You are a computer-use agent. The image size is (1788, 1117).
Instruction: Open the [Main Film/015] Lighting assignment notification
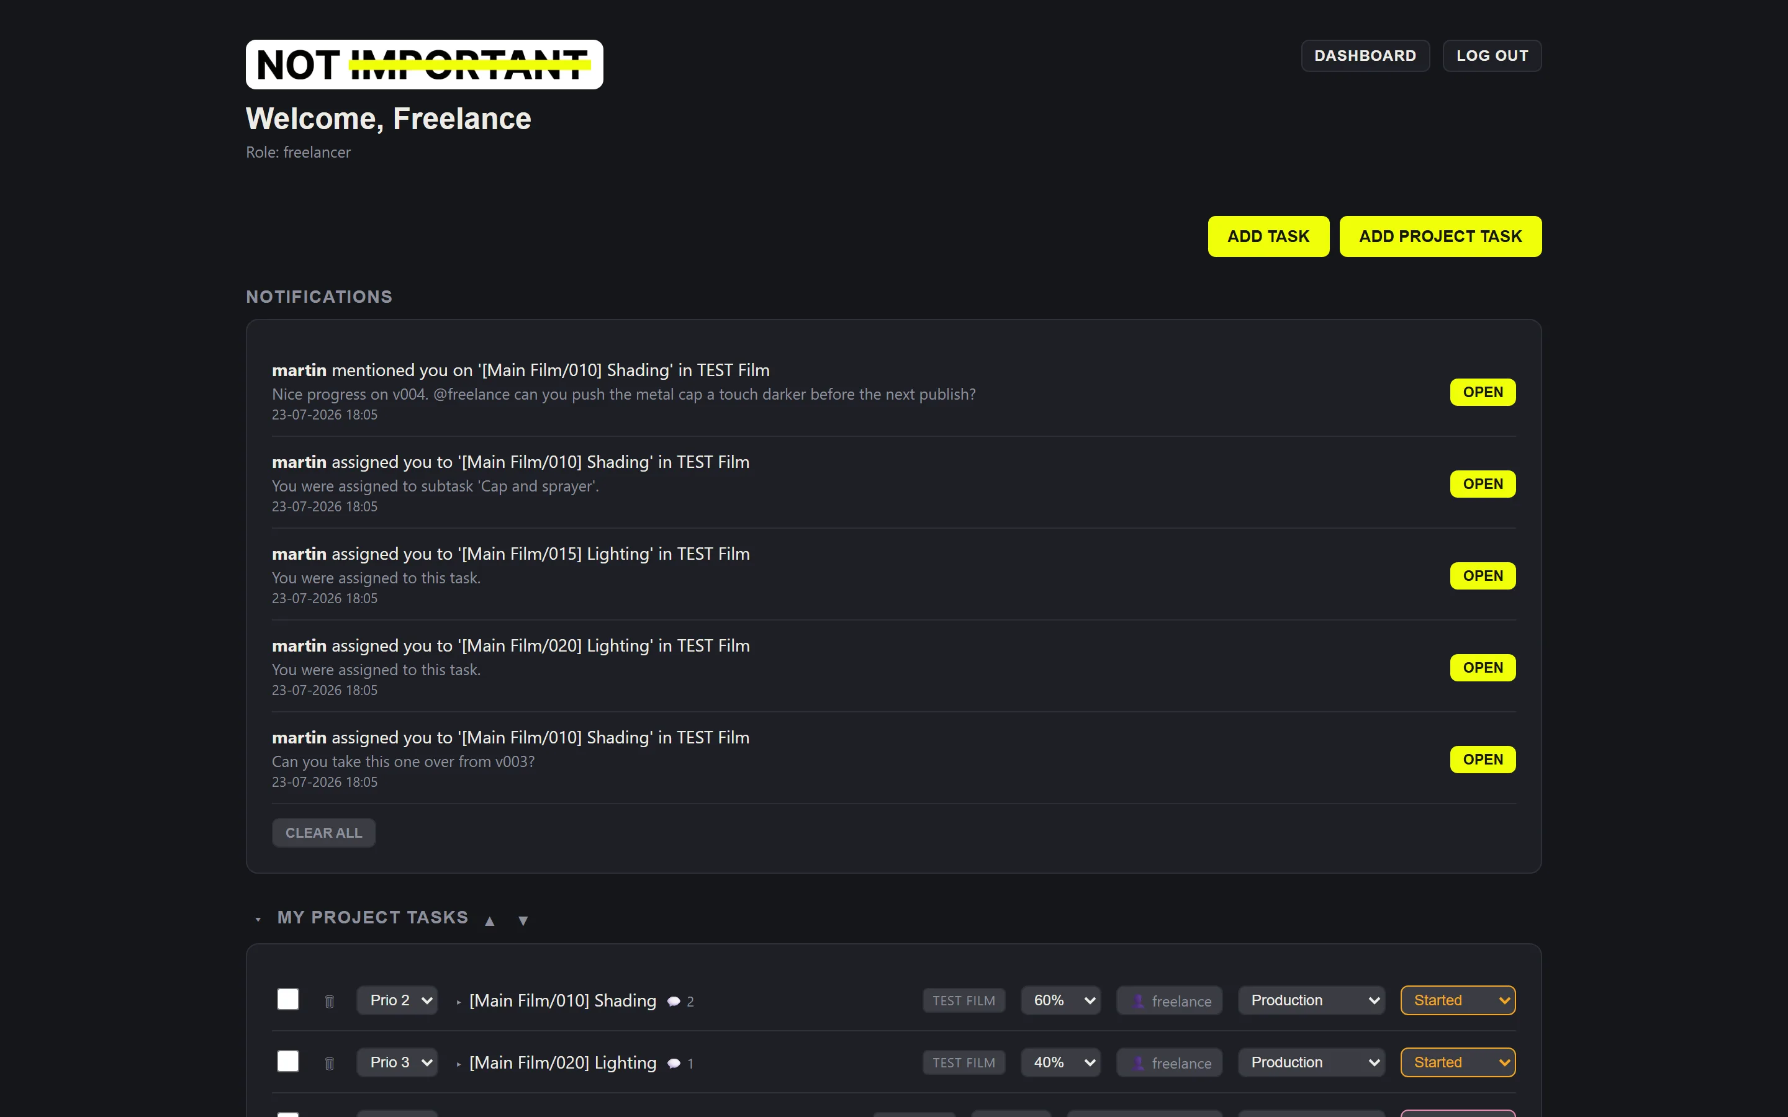[1482, 575]
